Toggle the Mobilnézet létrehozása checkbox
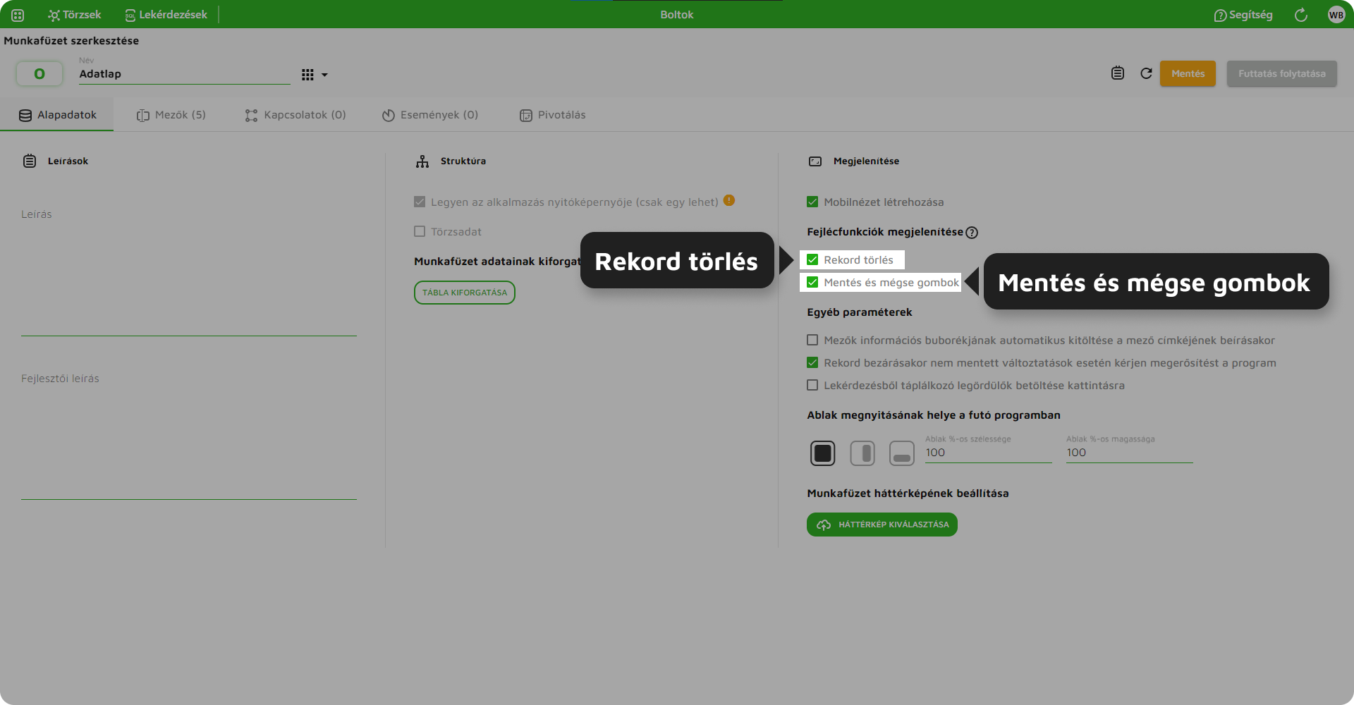1354x705 pixels. [812, 202]
